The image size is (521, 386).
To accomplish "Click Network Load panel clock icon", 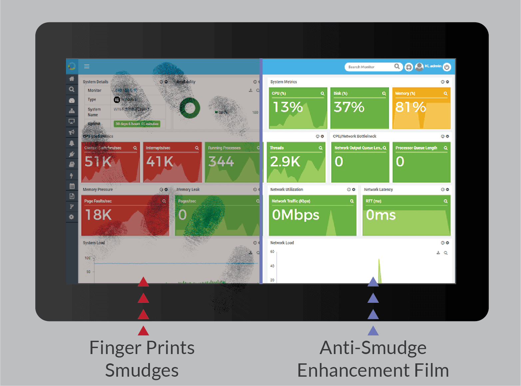I will tap(443, 243).
